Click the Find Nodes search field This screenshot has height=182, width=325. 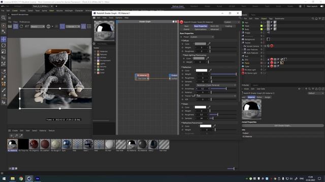(x=105, y=44)
